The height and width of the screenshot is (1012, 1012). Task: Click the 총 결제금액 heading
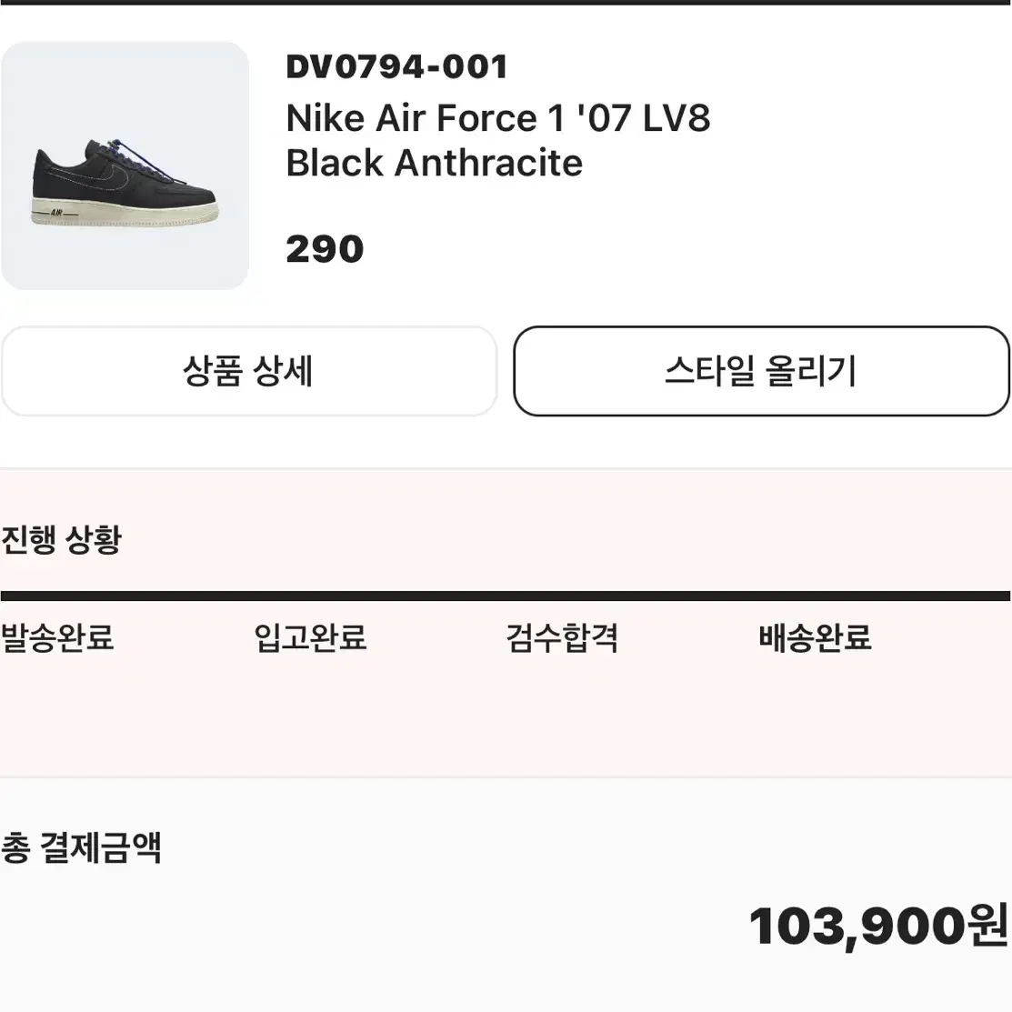[x=81, y=847]
